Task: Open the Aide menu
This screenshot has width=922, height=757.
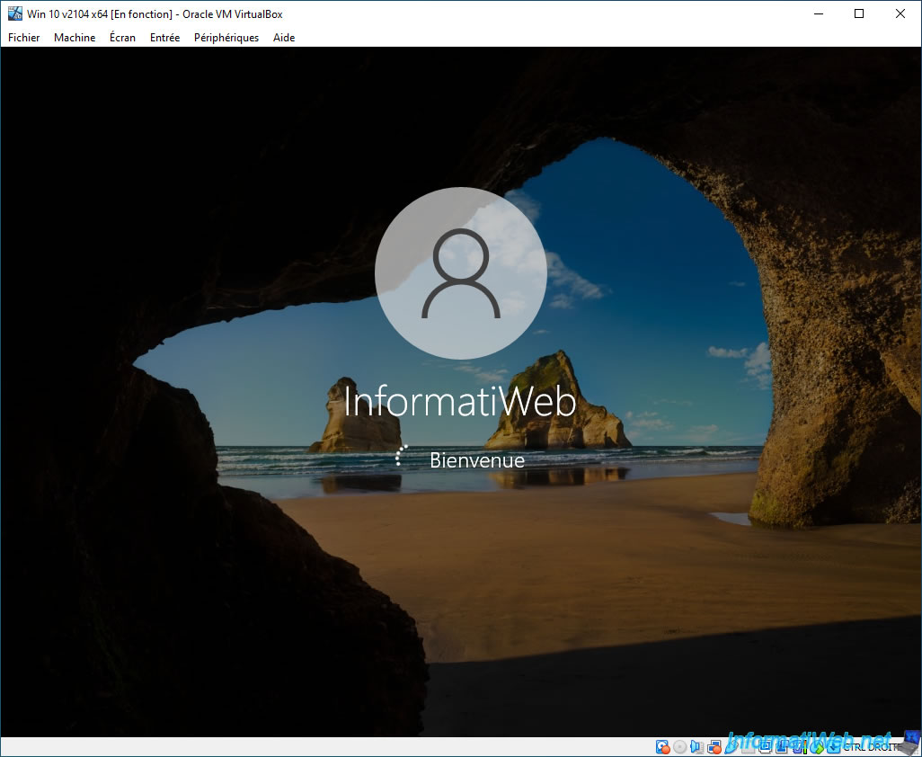Action: tap(284, 38)
